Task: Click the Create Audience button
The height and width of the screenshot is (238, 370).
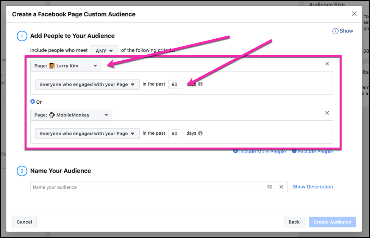Action: pos(332,222)
